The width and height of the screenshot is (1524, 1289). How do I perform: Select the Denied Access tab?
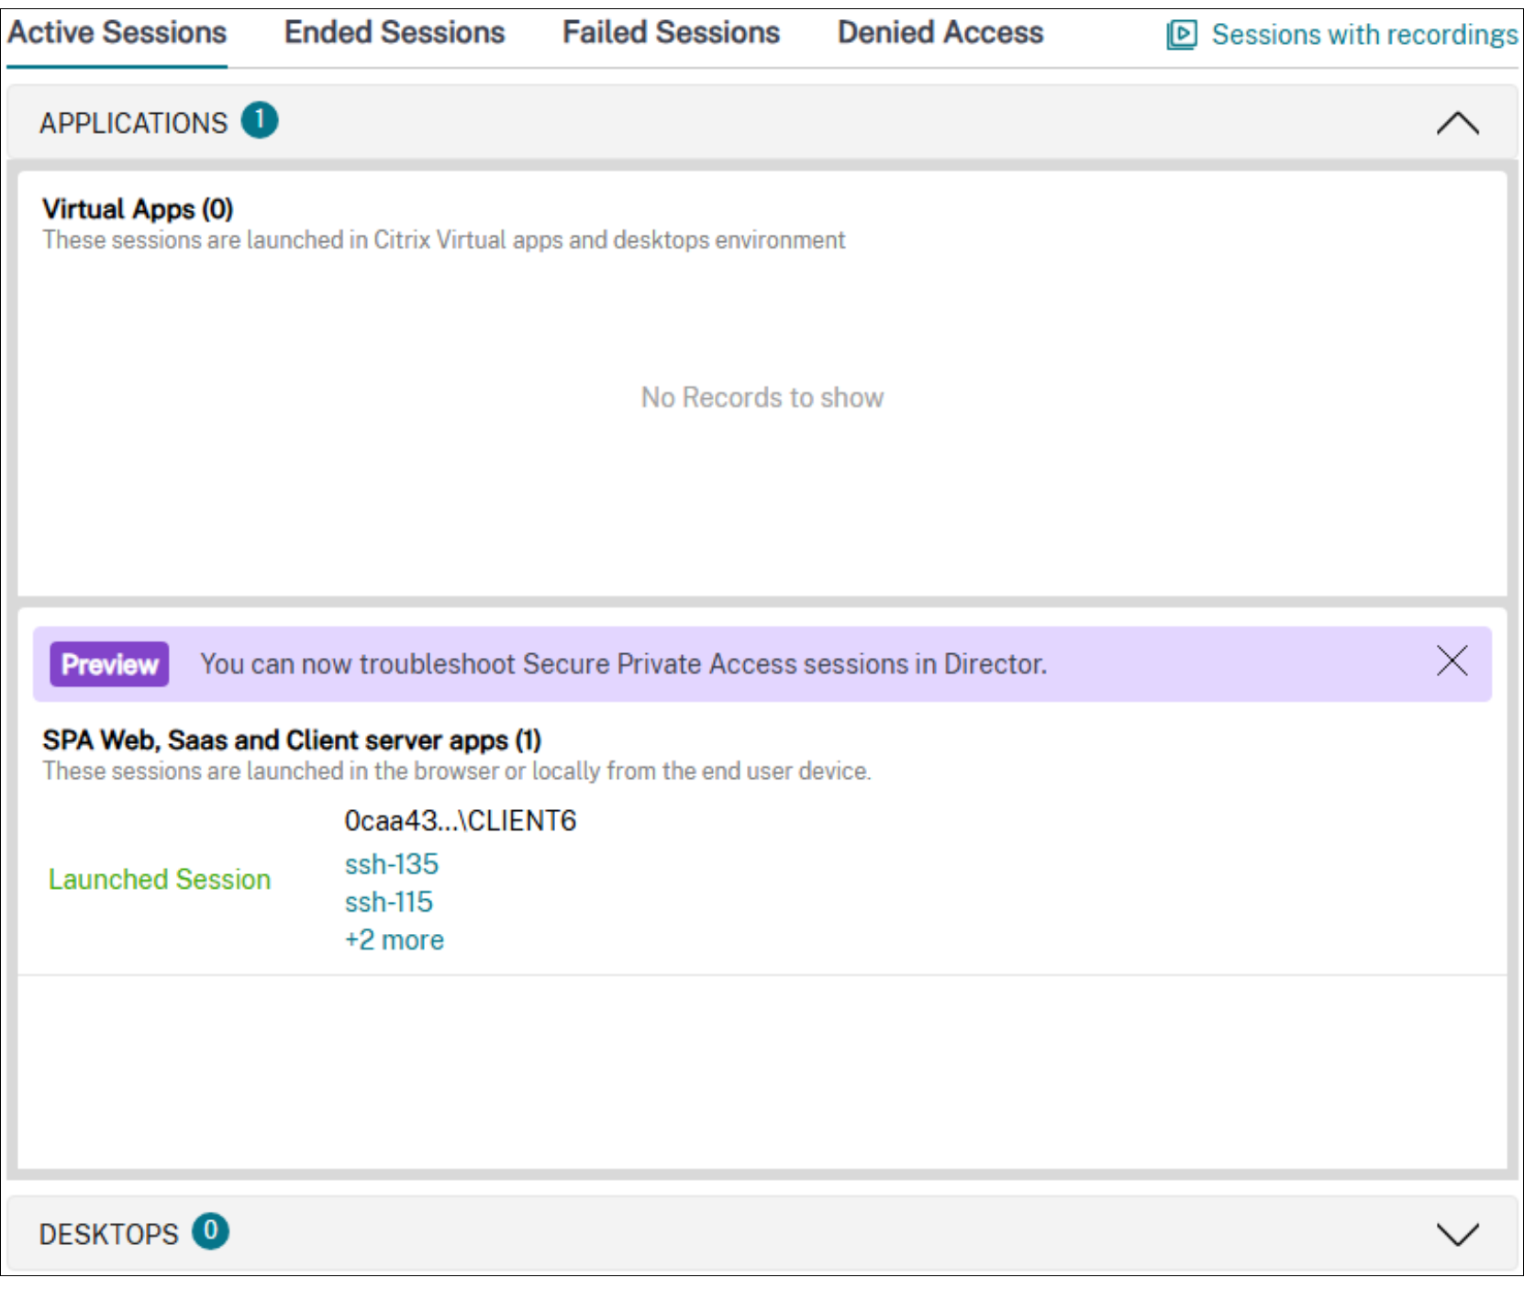(x=939, y=32)
